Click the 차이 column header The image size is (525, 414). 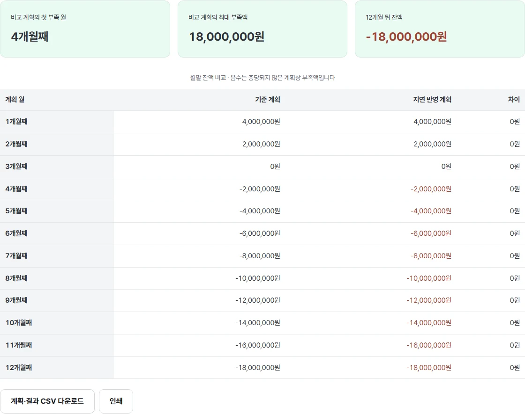point(514,100)
